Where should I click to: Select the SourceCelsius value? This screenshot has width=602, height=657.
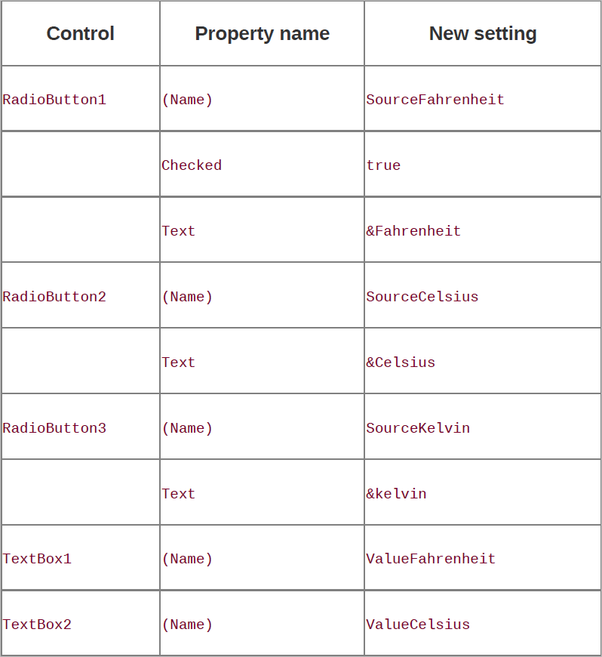(422, 297)
